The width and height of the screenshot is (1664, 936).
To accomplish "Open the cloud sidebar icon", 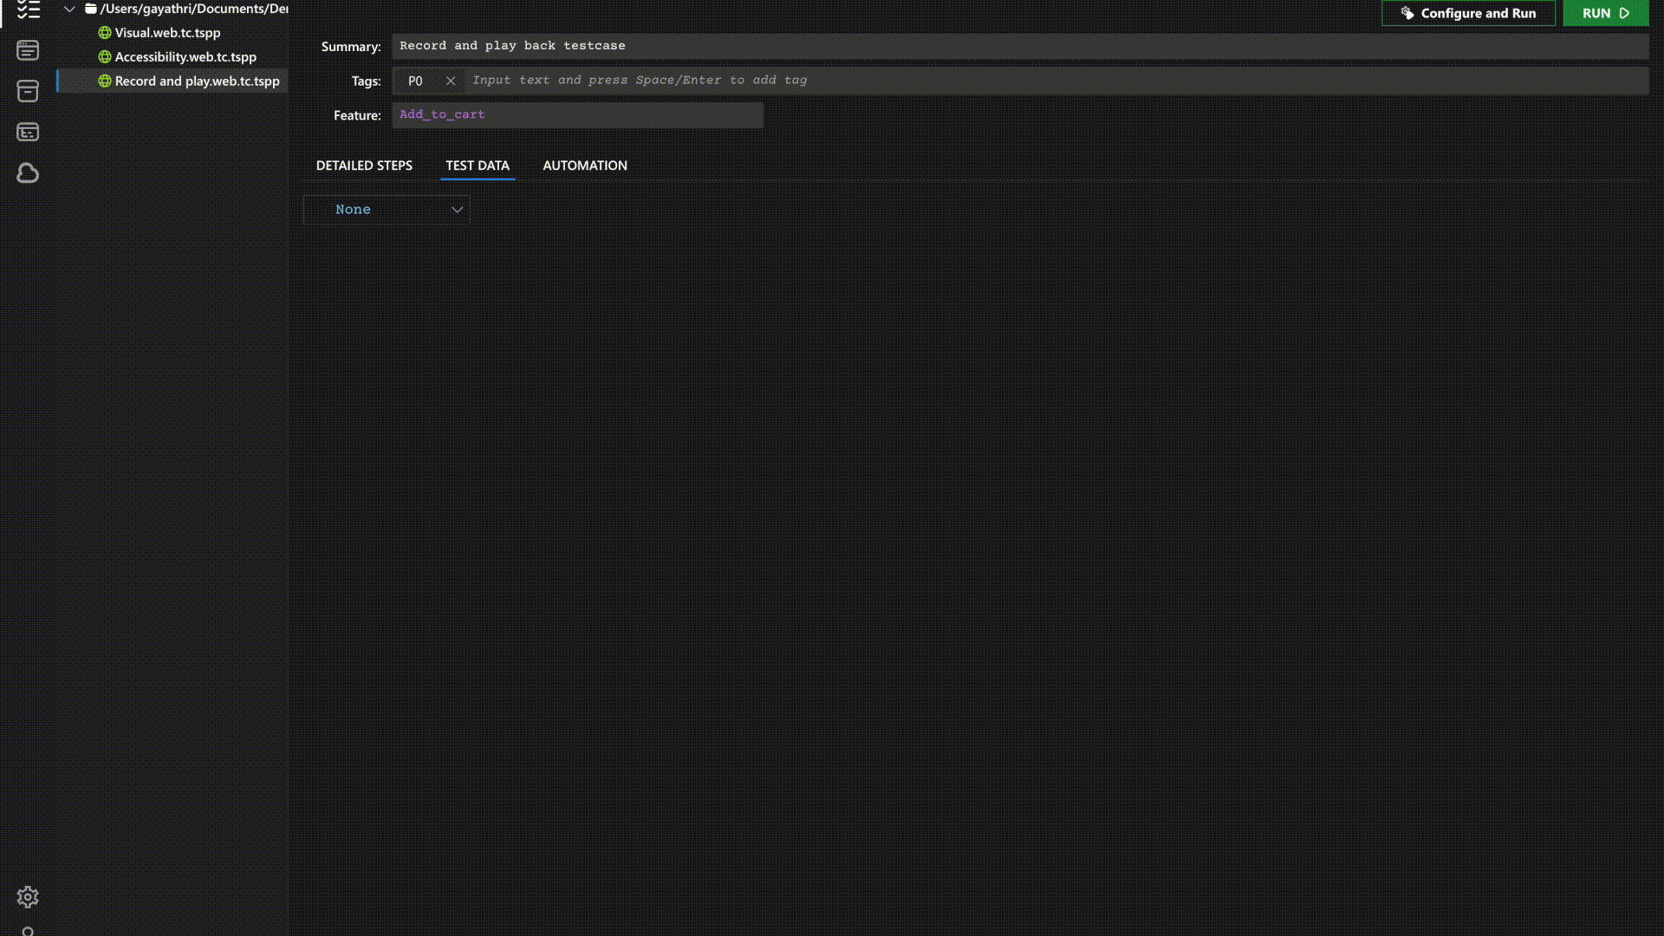I will click(28, 173).
